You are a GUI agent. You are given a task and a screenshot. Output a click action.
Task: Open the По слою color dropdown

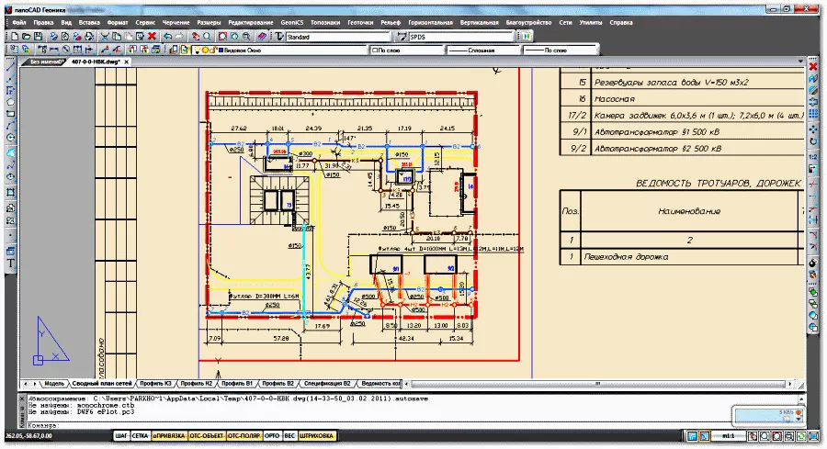[x=404, y=51]
